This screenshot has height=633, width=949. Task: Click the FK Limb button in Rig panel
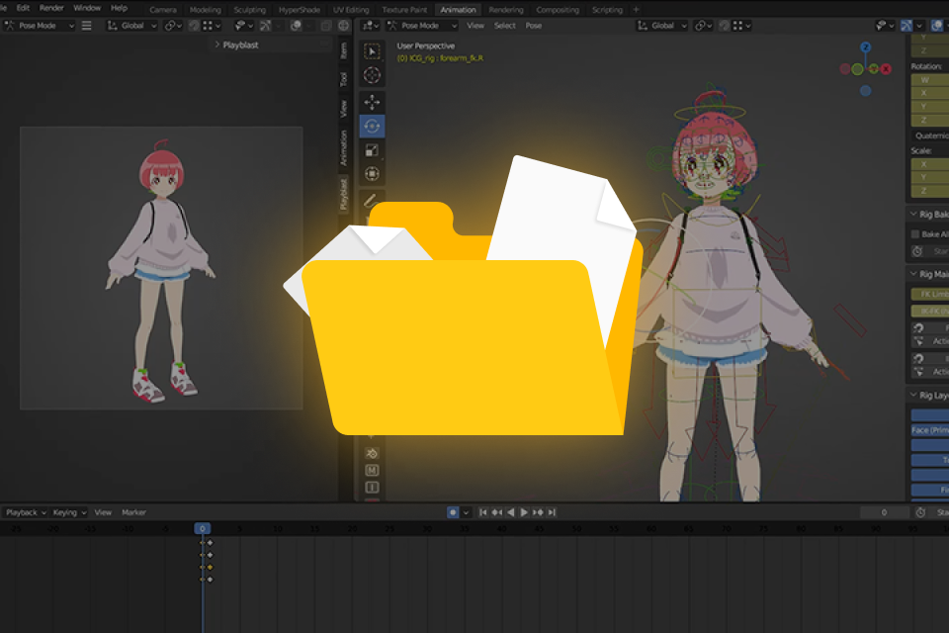click(931, 295)
